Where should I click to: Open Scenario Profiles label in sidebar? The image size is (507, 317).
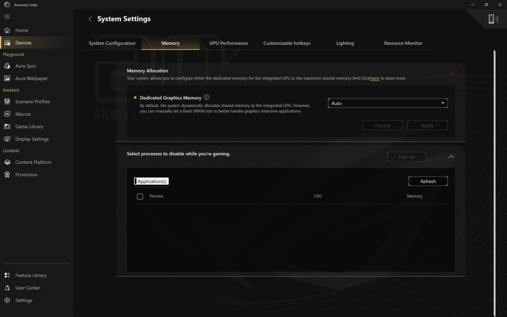click(x=33, y=102)
